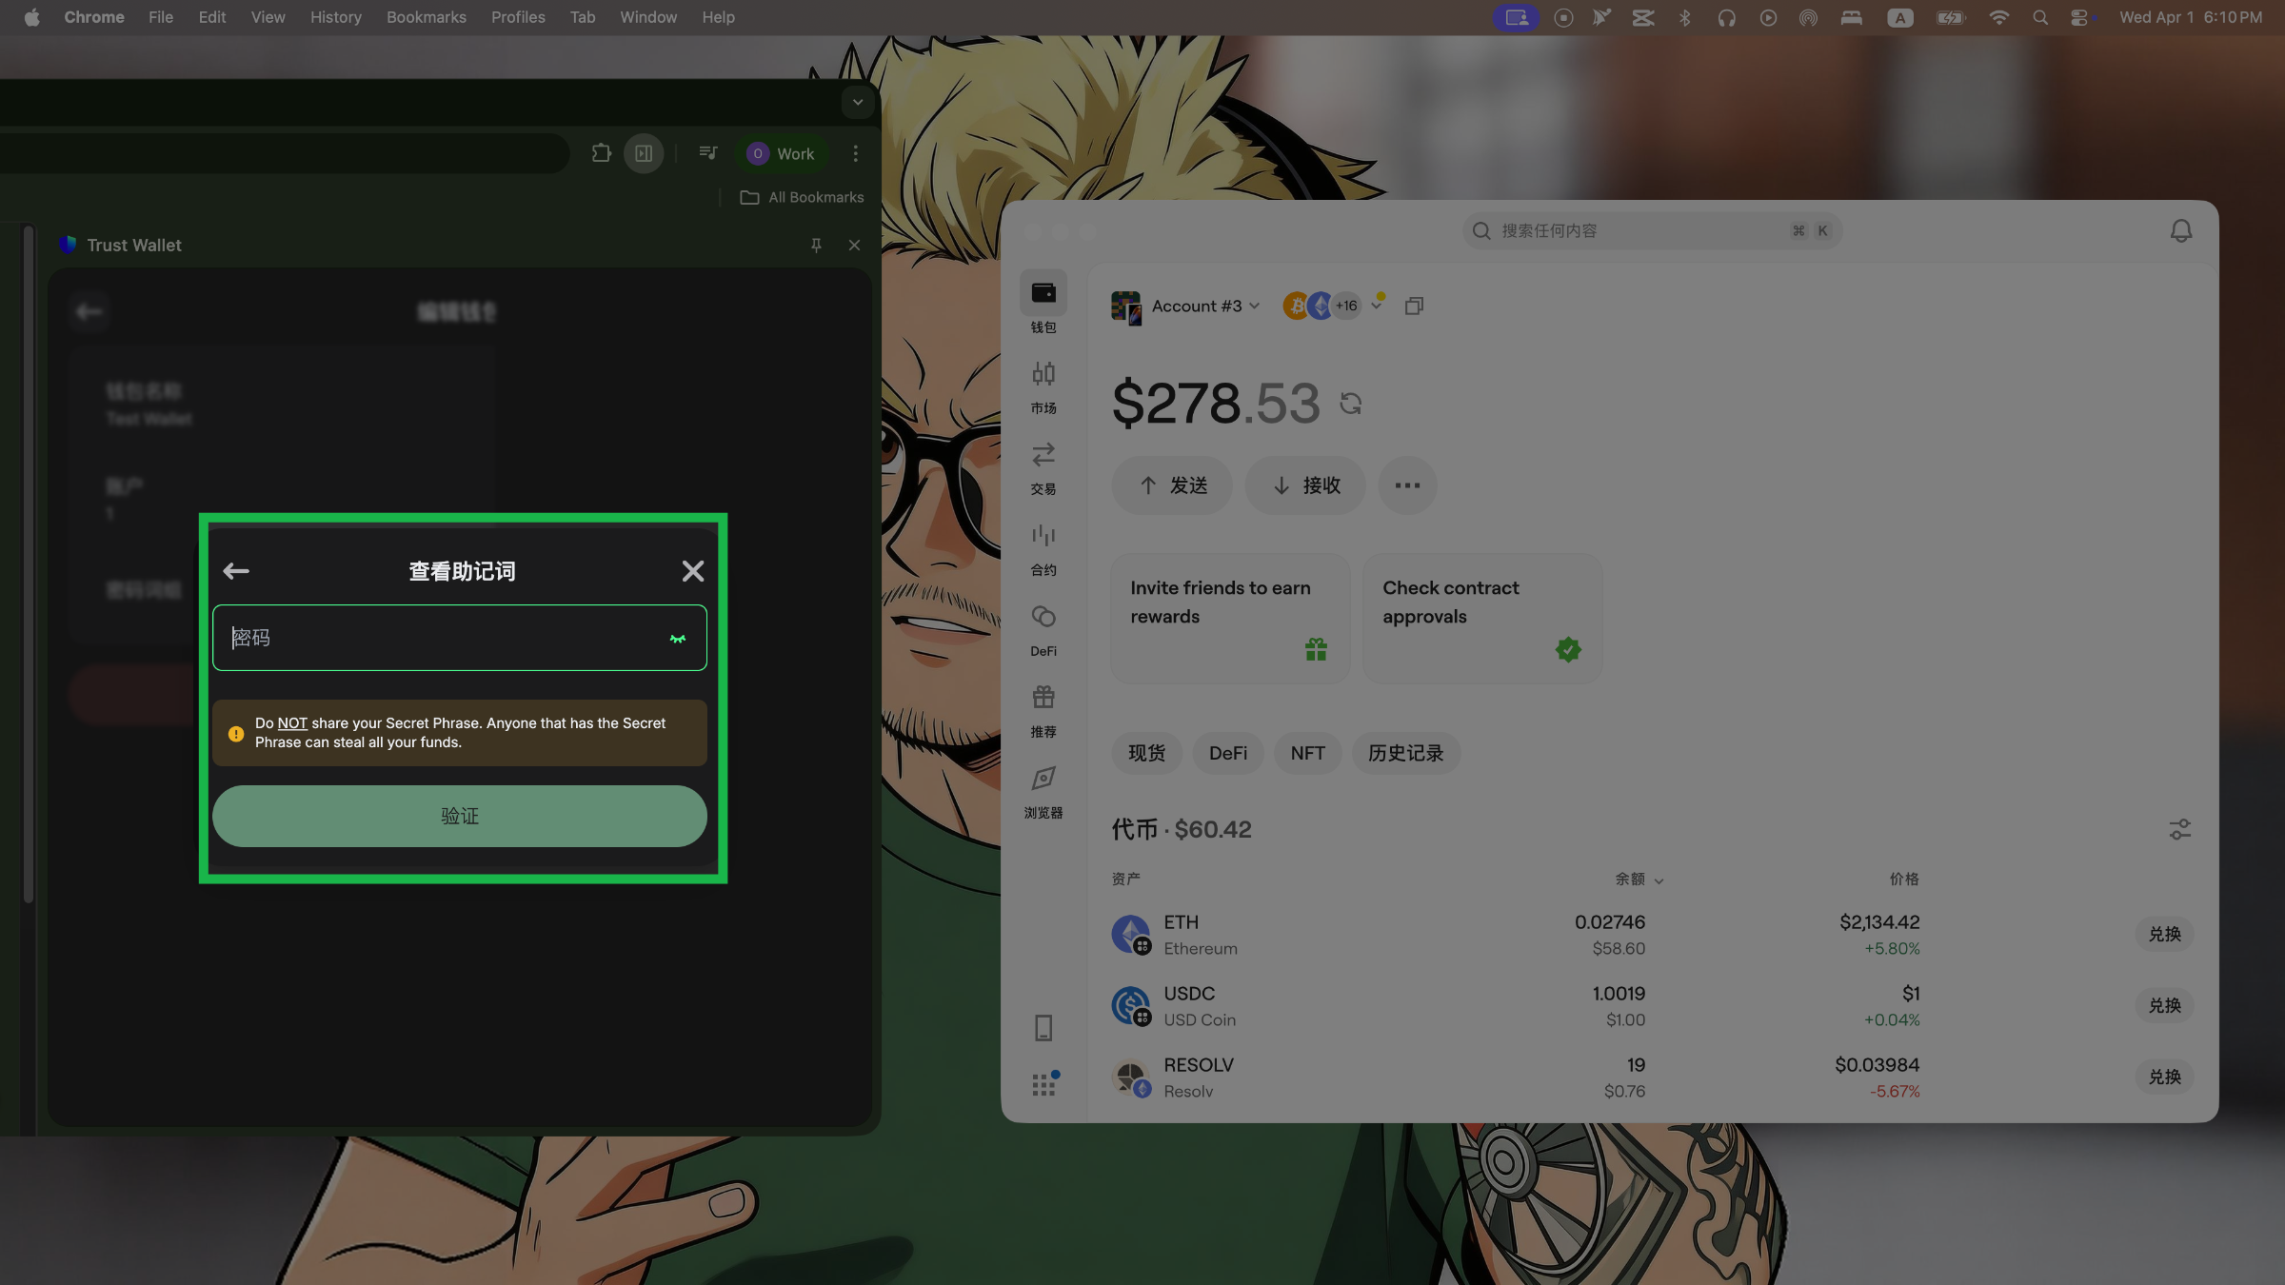Viewport: 2285px width, 1285px height.
Task: Close the Trust Wallet side panel
Action: [x=854, y=246]
